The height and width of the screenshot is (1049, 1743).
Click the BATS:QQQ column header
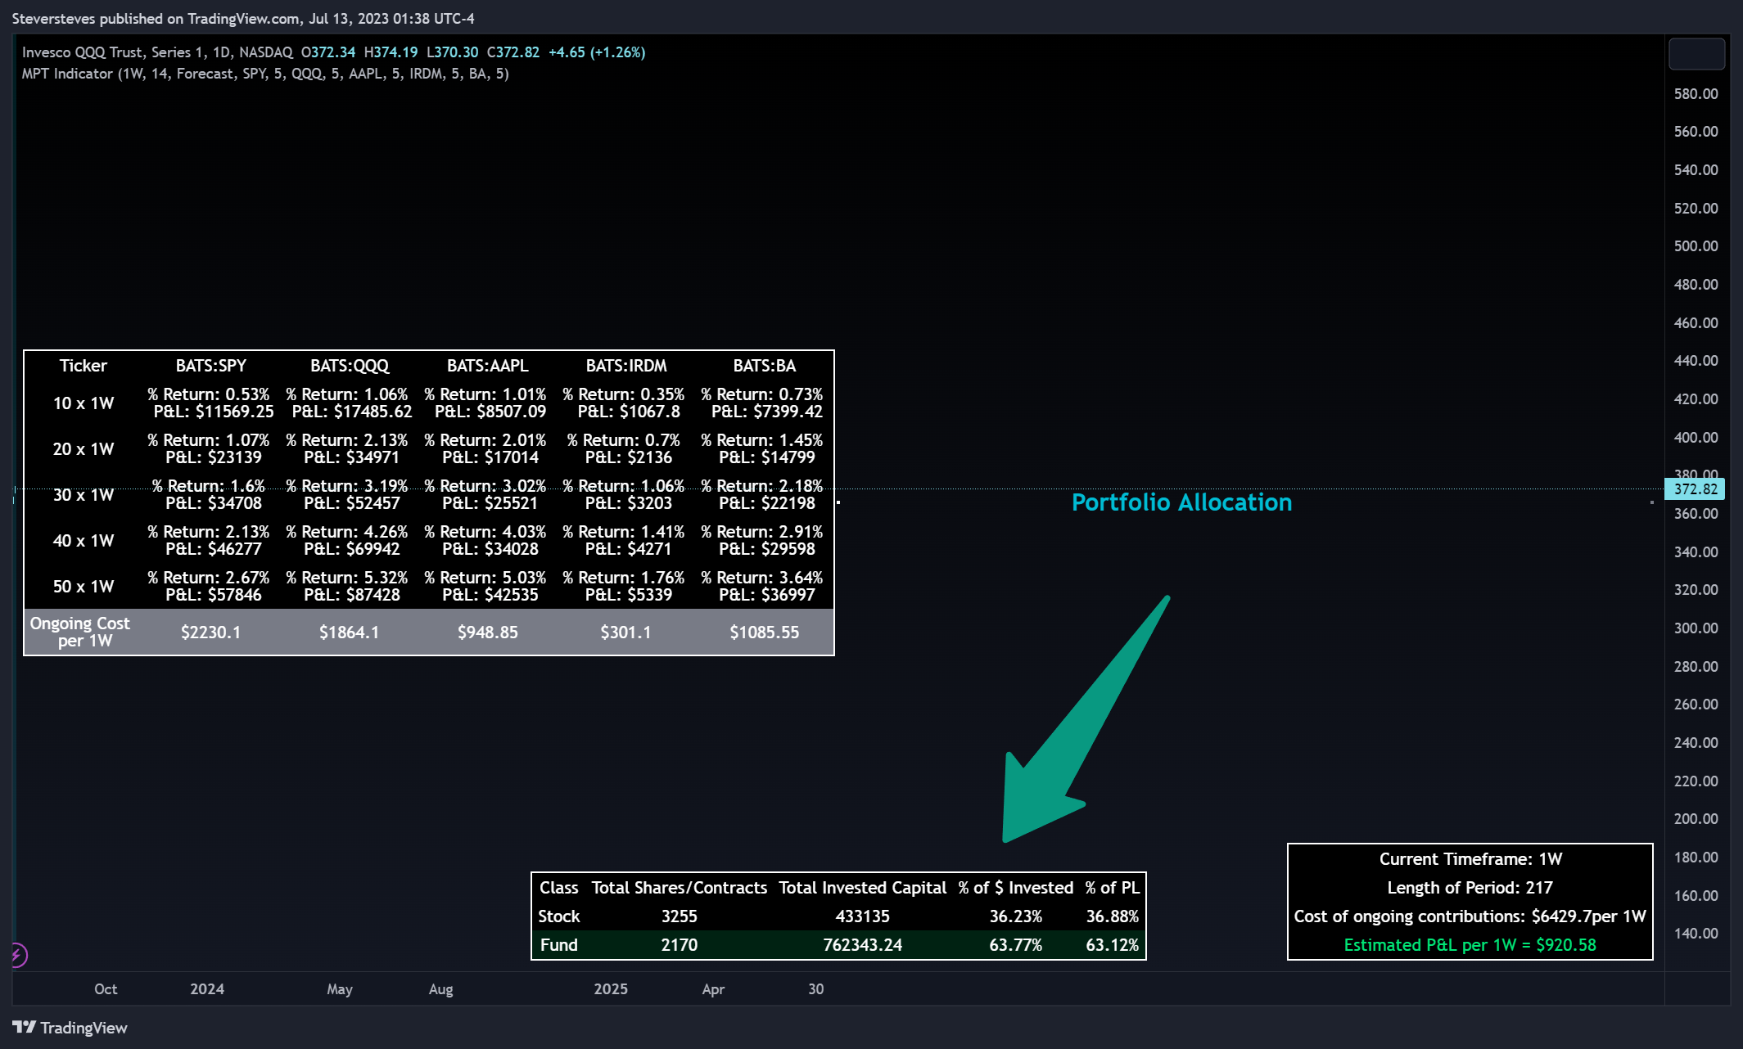click(350, 366)
